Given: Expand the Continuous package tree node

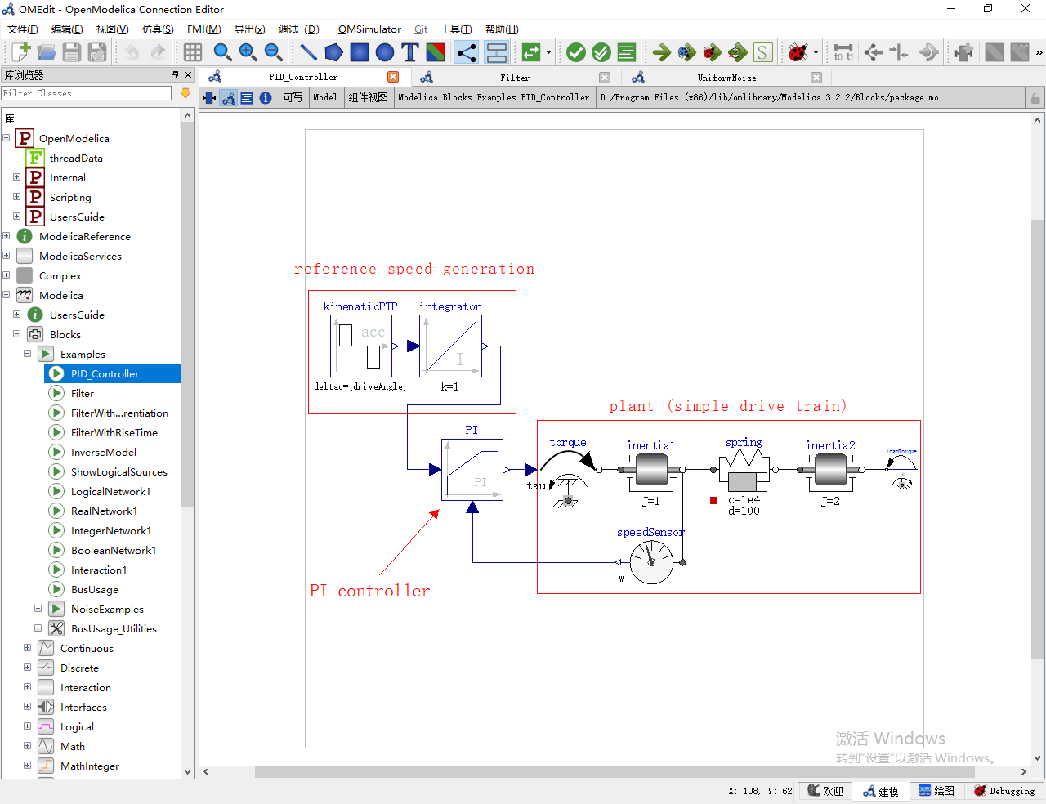Looking at the screenshot, I should pyautogui.click(x=27, y=648).
